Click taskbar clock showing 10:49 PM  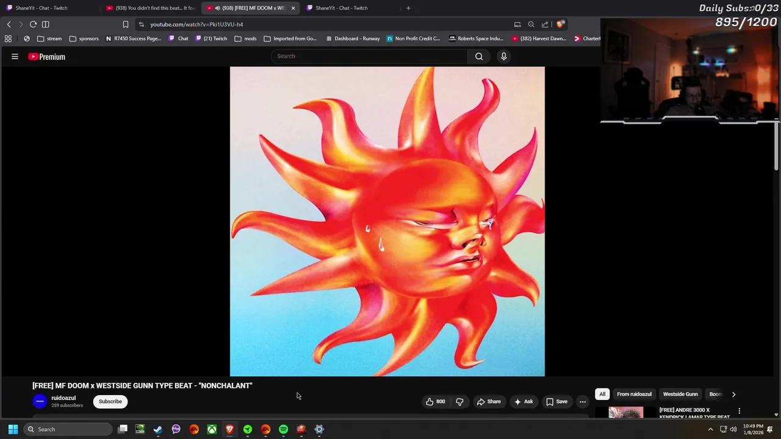pos(752,429)
